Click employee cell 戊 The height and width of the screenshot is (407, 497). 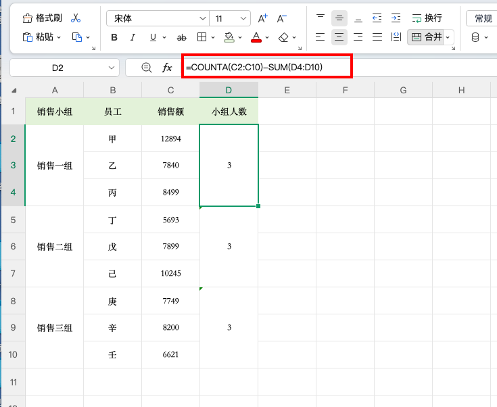coord(112,247)
